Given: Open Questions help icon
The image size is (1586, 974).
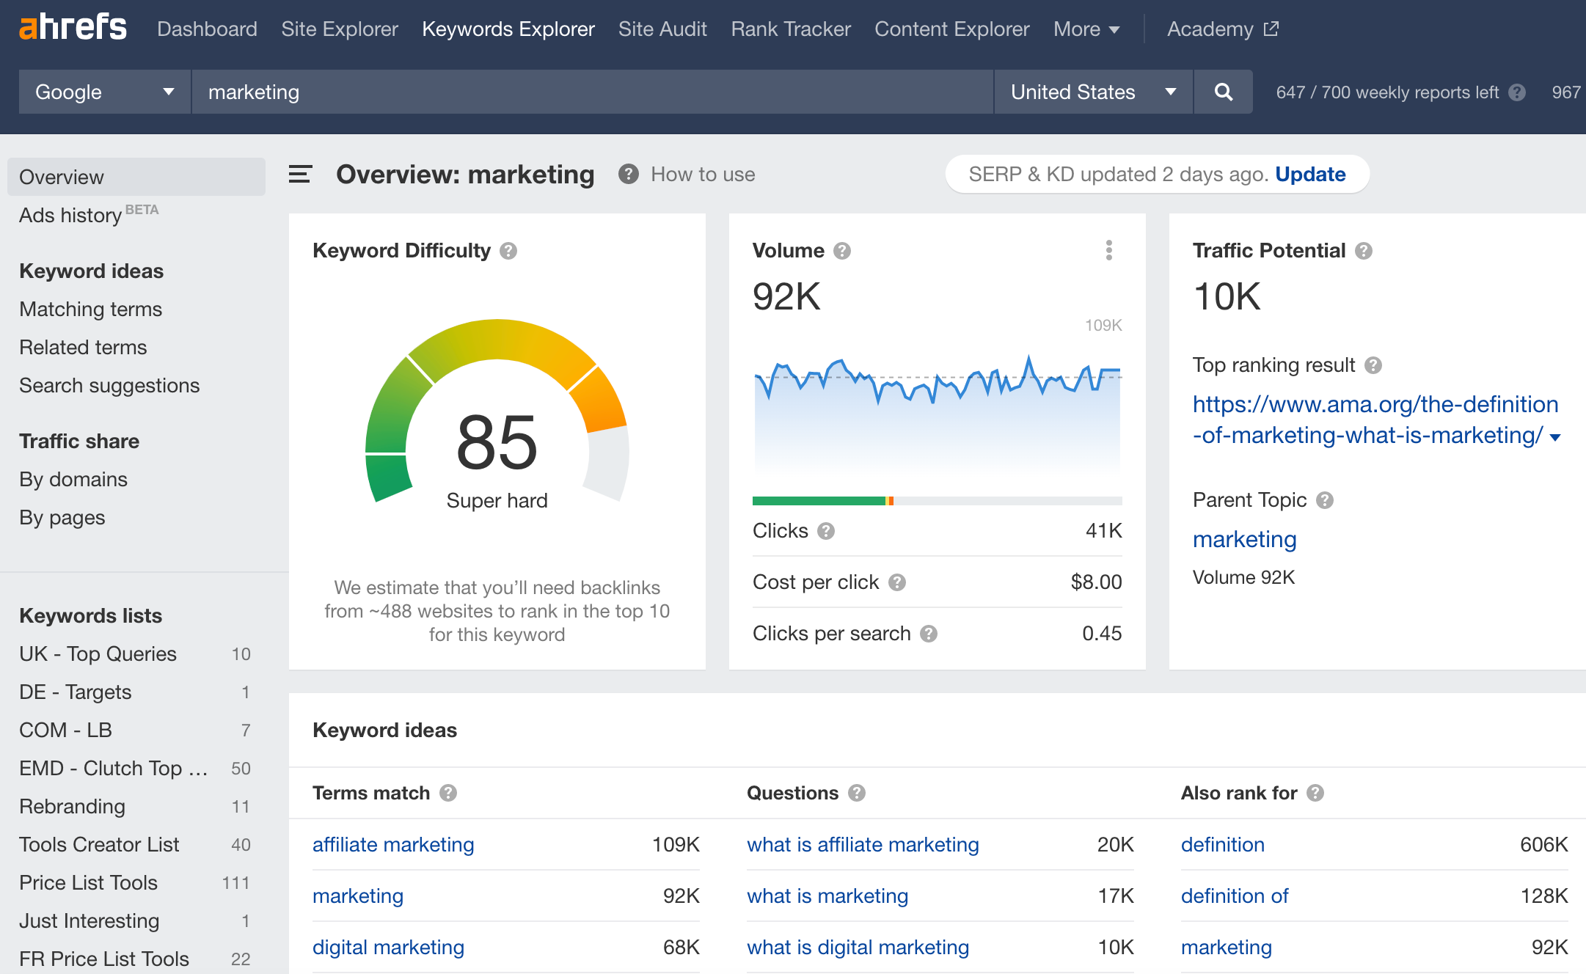Looking at the screenshot, I should [857, 793].
